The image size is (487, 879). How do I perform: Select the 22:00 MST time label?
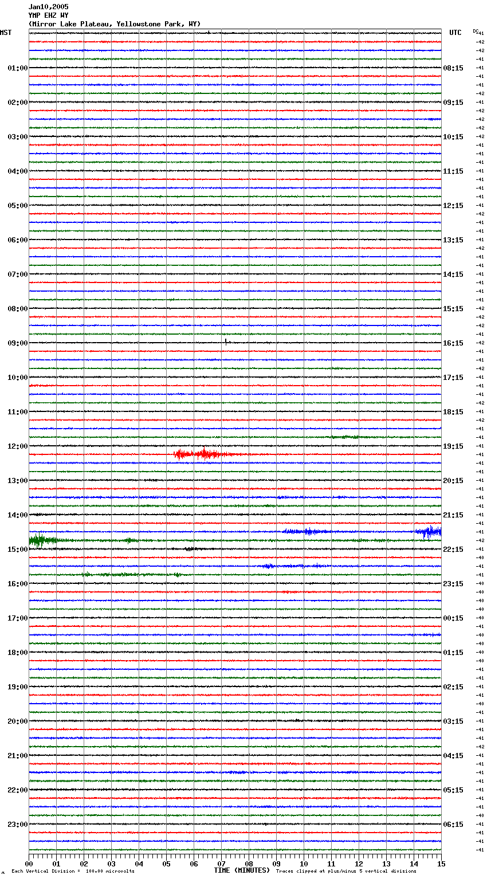click(18, 790)
